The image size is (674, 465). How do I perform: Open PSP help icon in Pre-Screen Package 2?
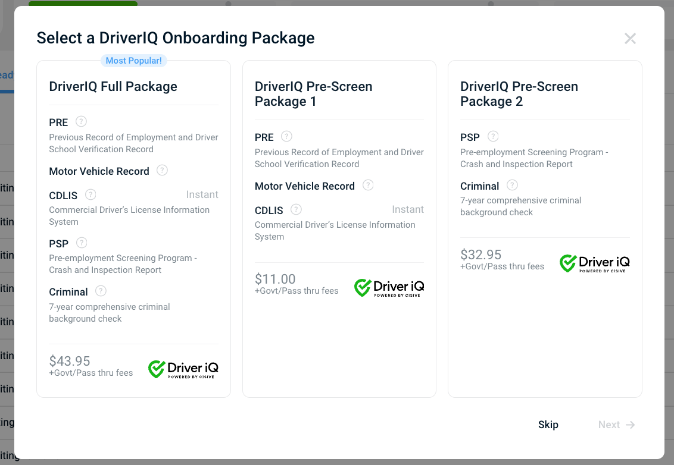pyautogui.click(x=493, y=137)
